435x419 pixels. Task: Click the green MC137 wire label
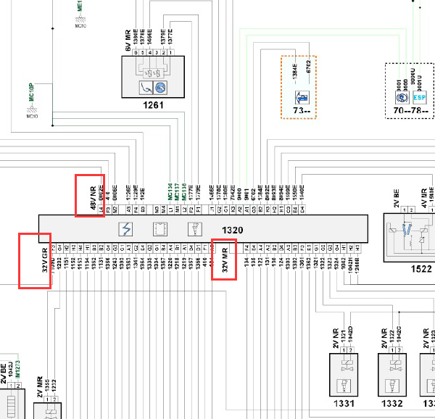point(177,191)
